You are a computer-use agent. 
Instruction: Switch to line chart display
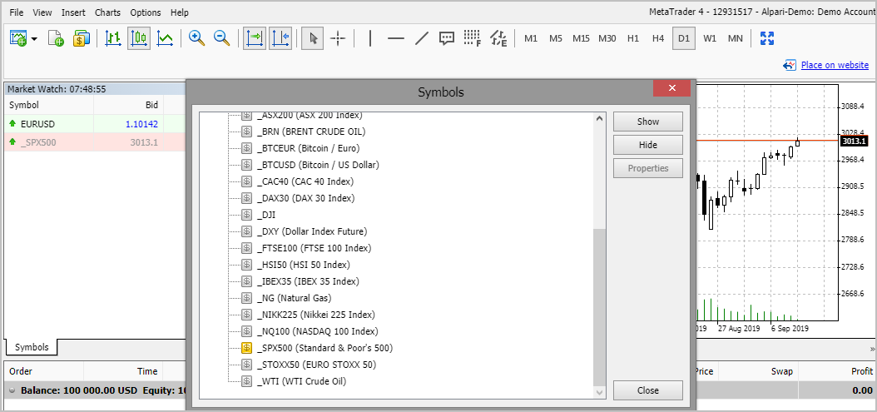coord(165,38)
